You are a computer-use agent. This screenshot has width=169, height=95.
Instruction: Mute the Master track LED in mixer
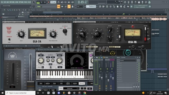[x=101, y=69]
